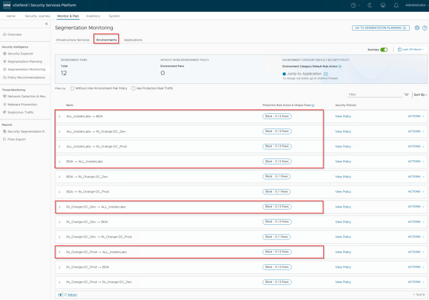Click the filter lines icon beside Filter field
Viewport: 429px width, 300px height.
click(406, 95)
